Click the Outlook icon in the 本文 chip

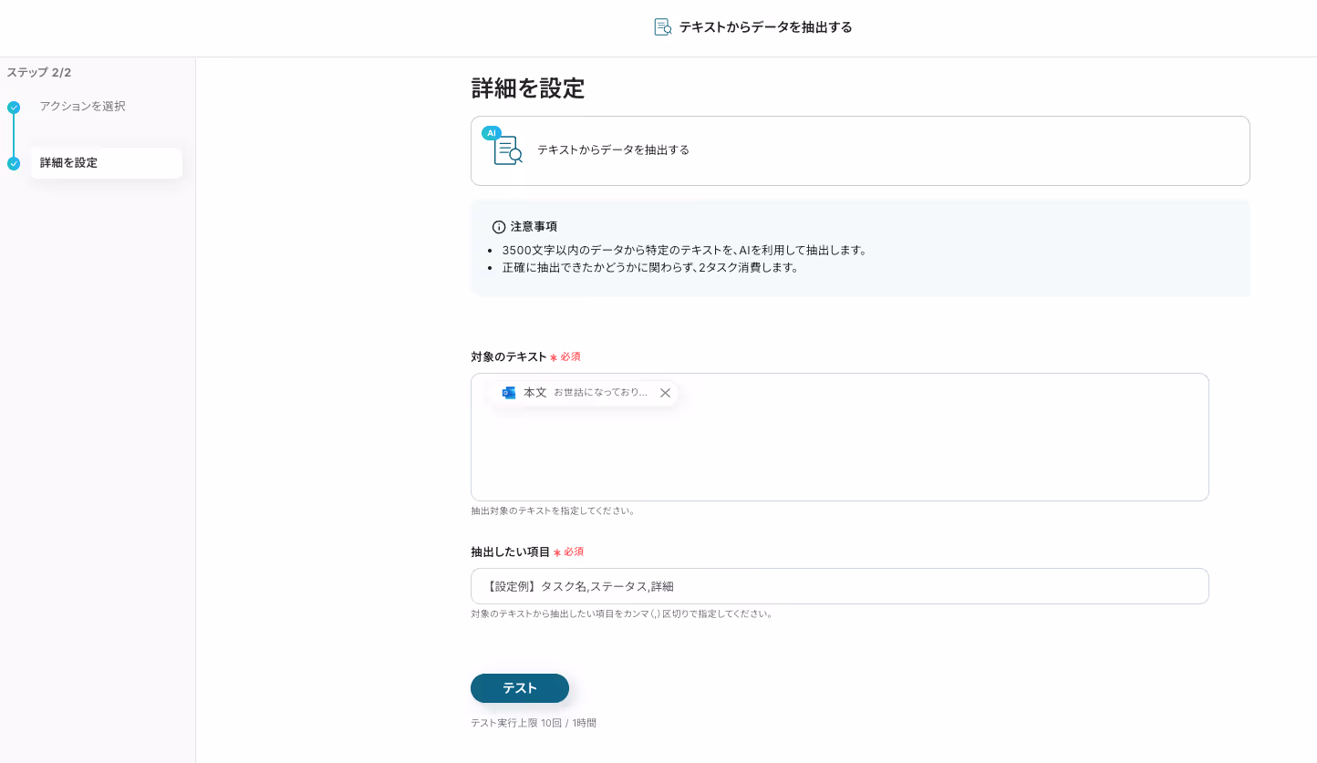pyautogui.click(x=509, y=393)
